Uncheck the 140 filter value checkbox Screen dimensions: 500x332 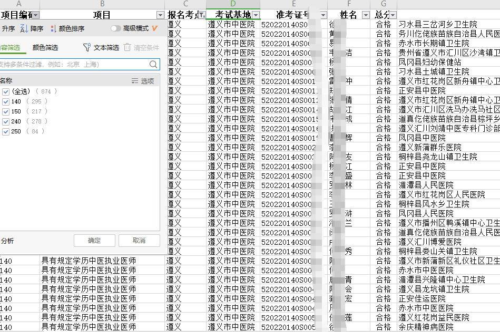tap(6, 101)
